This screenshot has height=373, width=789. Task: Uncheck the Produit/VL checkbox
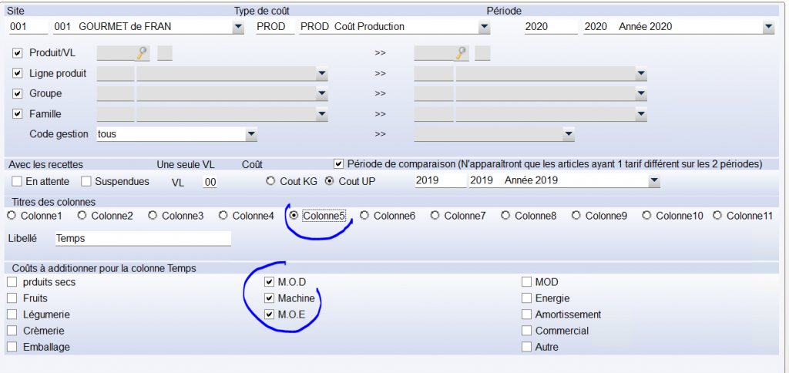(x=18, y=53)
